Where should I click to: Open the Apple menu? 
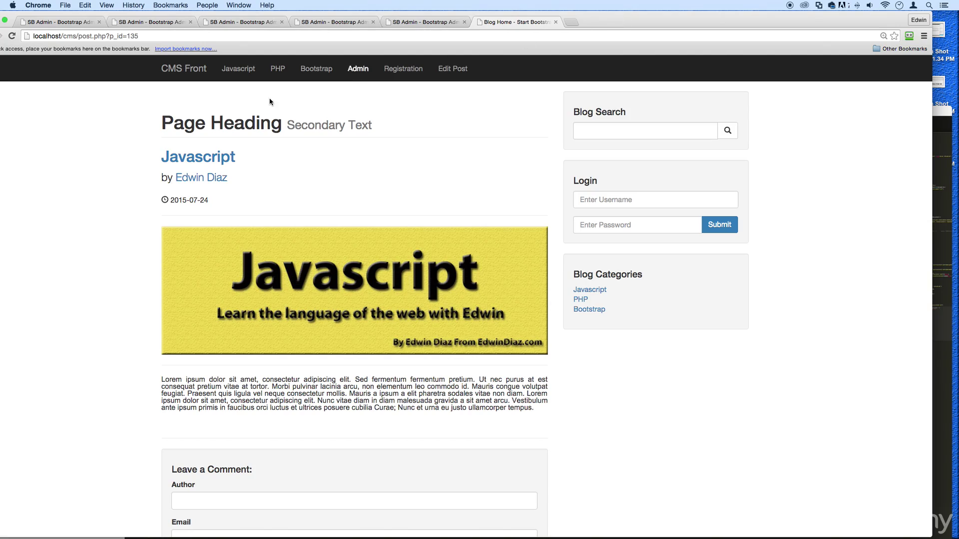(13, 5)
